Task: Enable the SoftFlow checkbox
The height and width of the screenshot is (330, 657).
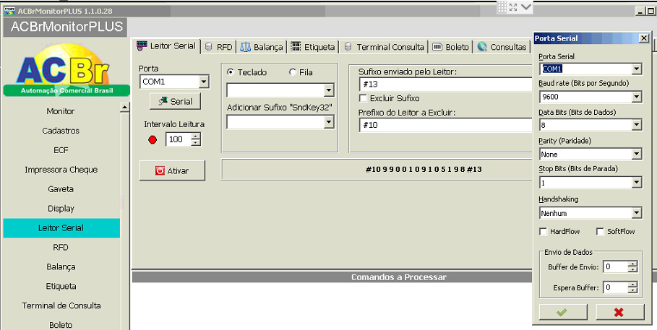Action: (601, 231)
